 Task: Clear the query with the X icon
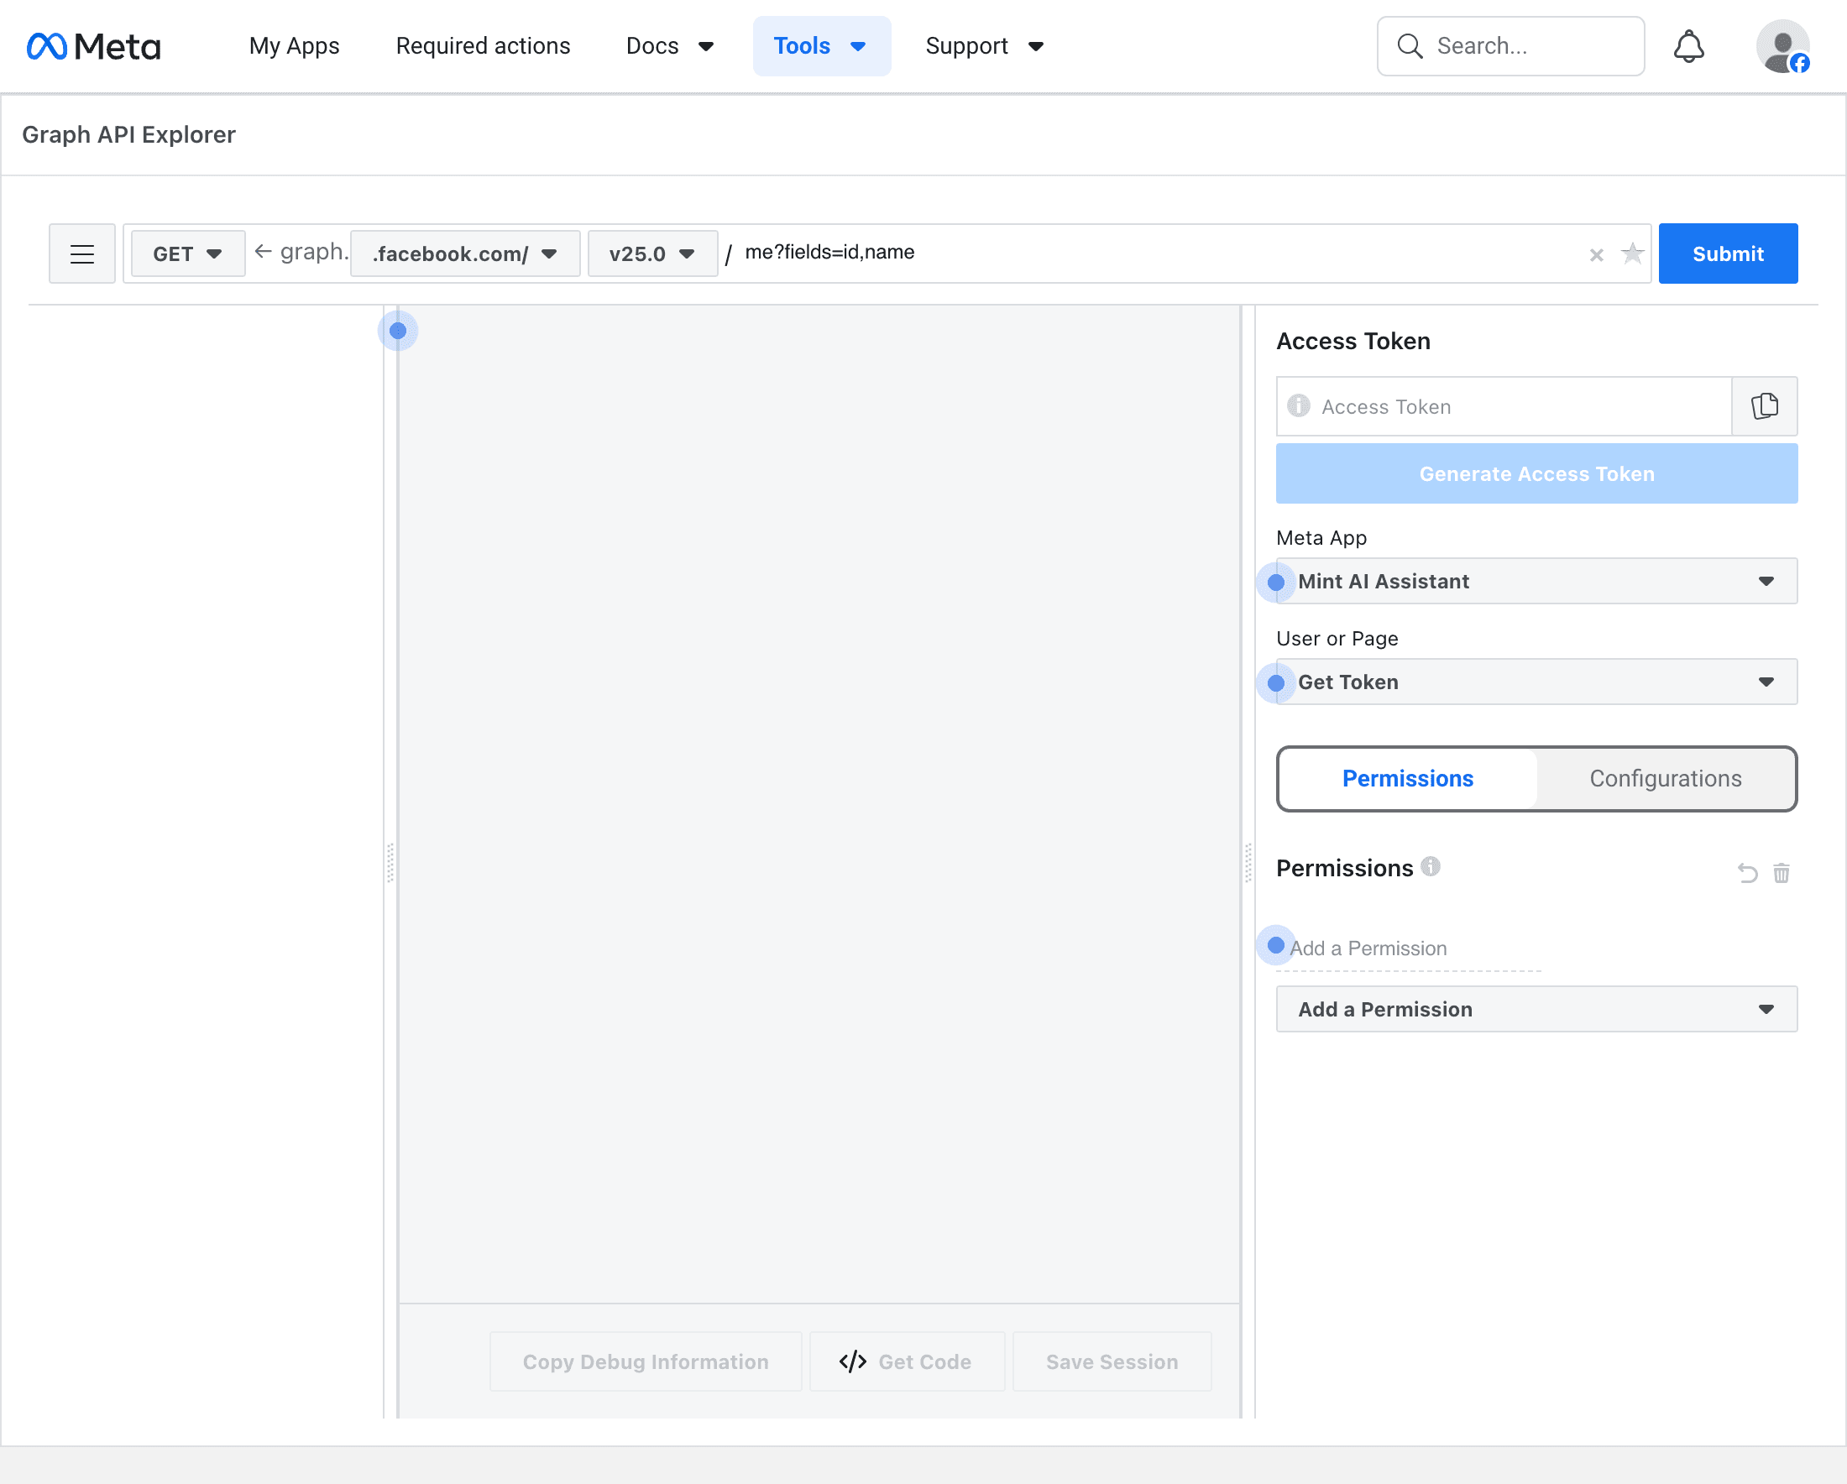click(x=1596, y=255)
